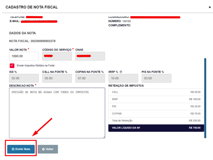Click the Código do Serviço field

57,56
